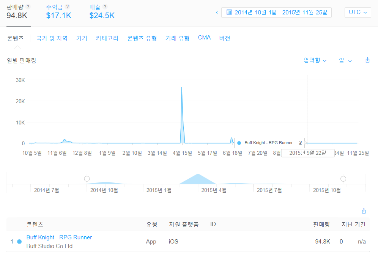
Task: Open the Buff Knight - RPG Runner app link
Action: coord(58,237)
